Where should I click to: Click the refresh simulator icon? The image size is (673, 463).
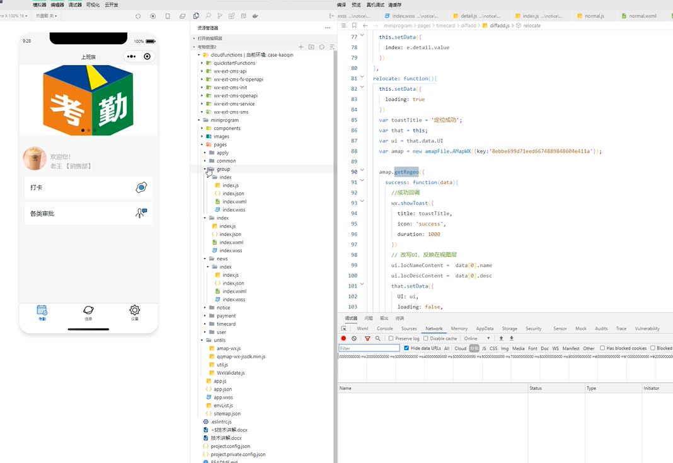pos(138,16)
